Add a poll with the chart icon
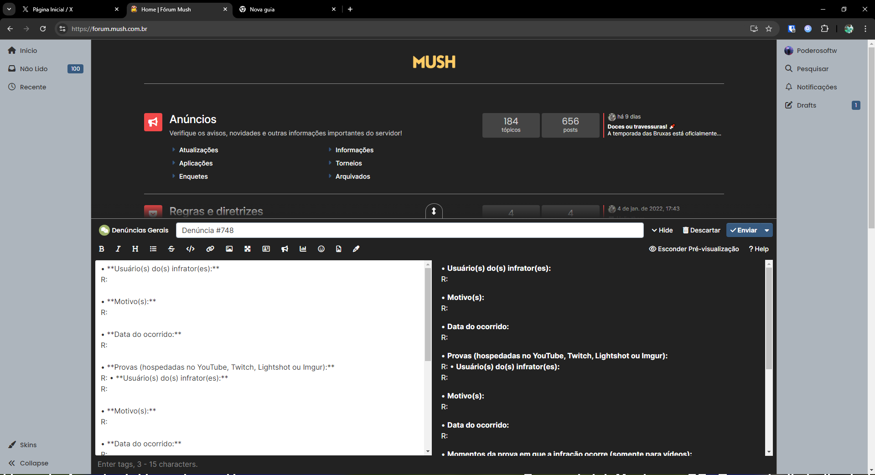This screenshot has width=875, height=475. pyautogui.click(x=303, y=249)
